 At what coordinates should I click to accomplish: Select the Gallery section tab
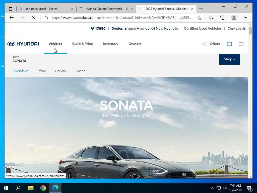click(60, 71)
